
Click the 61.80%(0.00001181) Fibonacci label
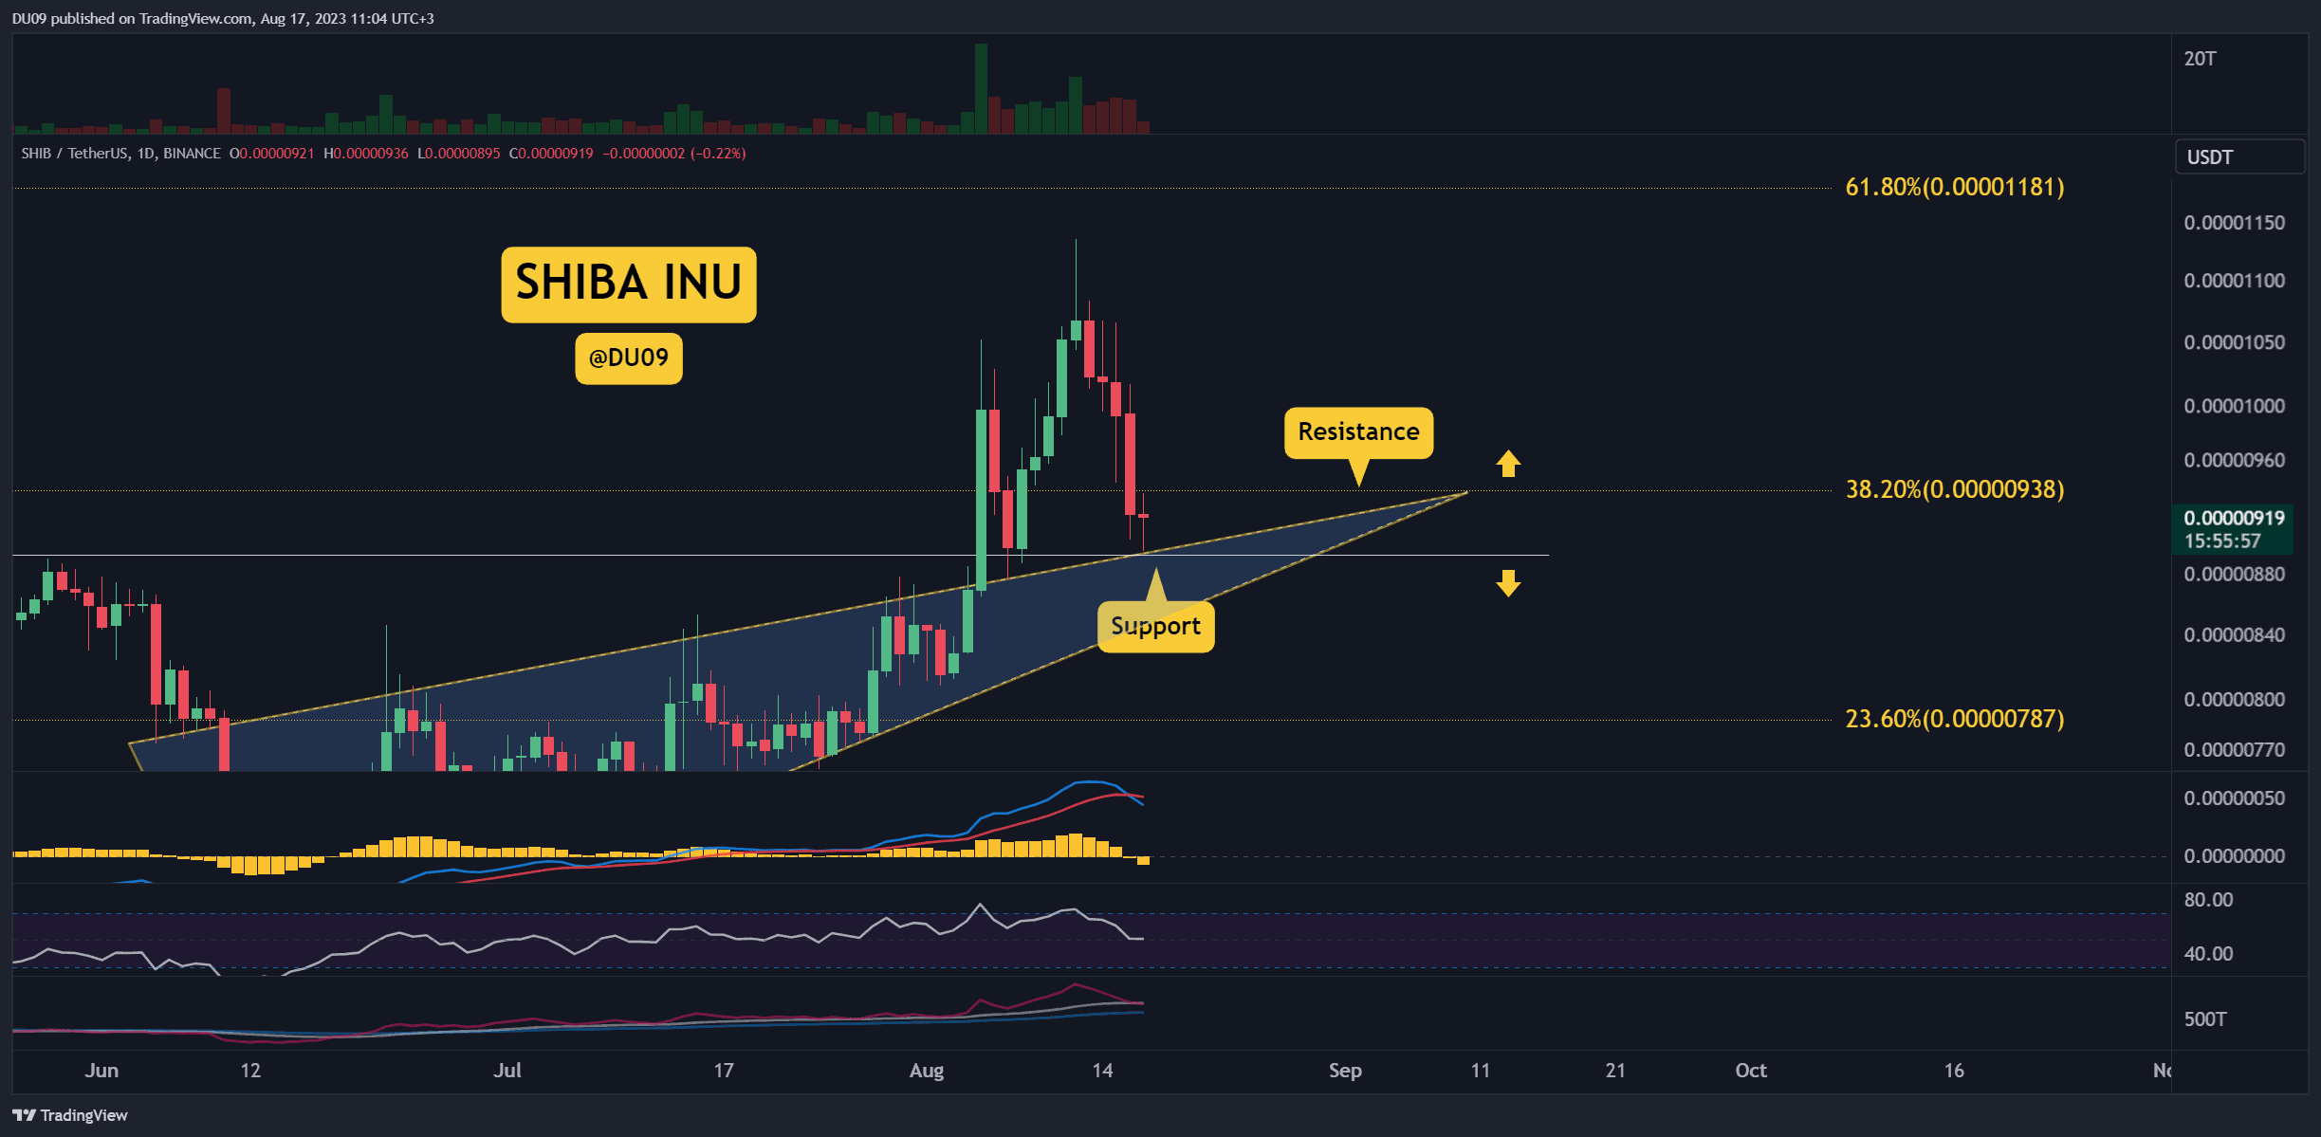pyautogui.click(x=1954, y=187)
